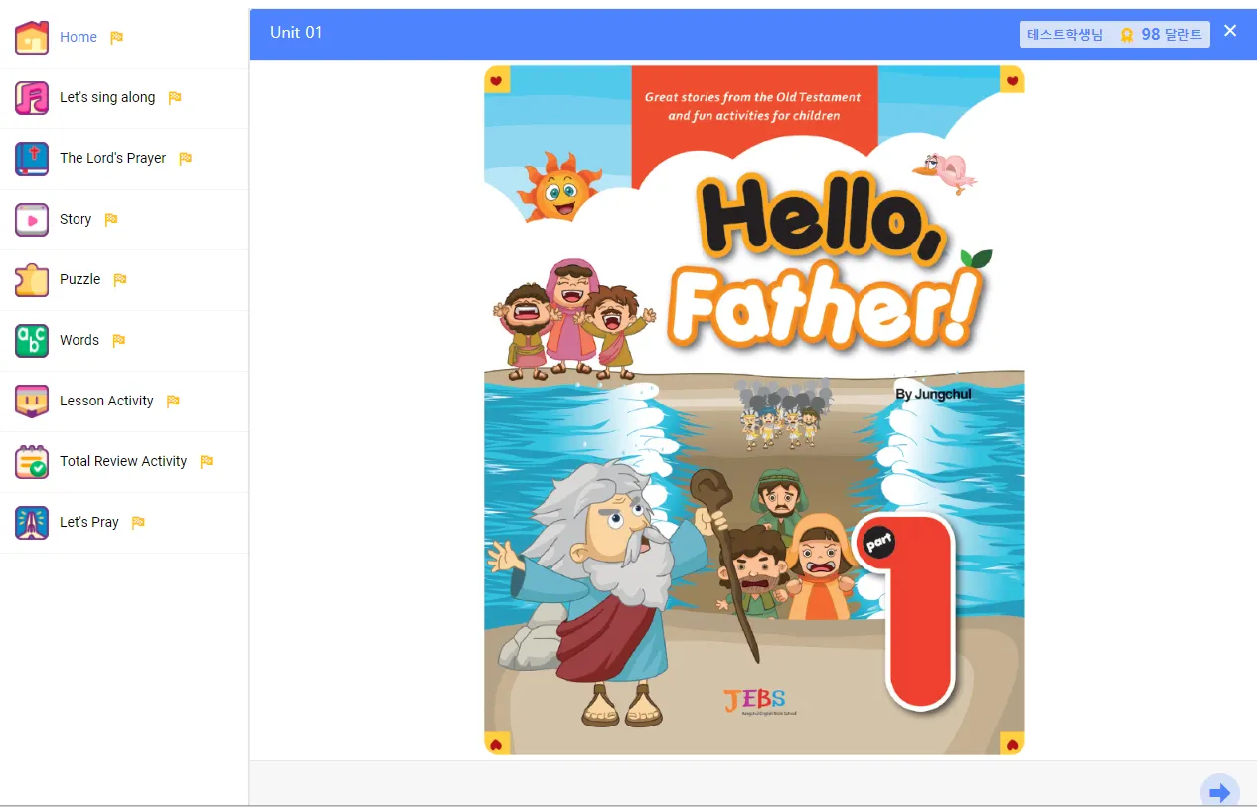
Task: Click the flag next to Home
Action: point(116,38)
